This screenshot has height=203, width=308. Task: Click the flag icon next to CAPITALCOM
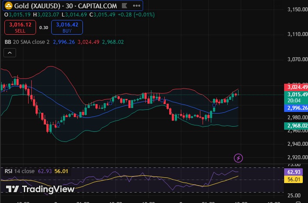pos(125,6)
